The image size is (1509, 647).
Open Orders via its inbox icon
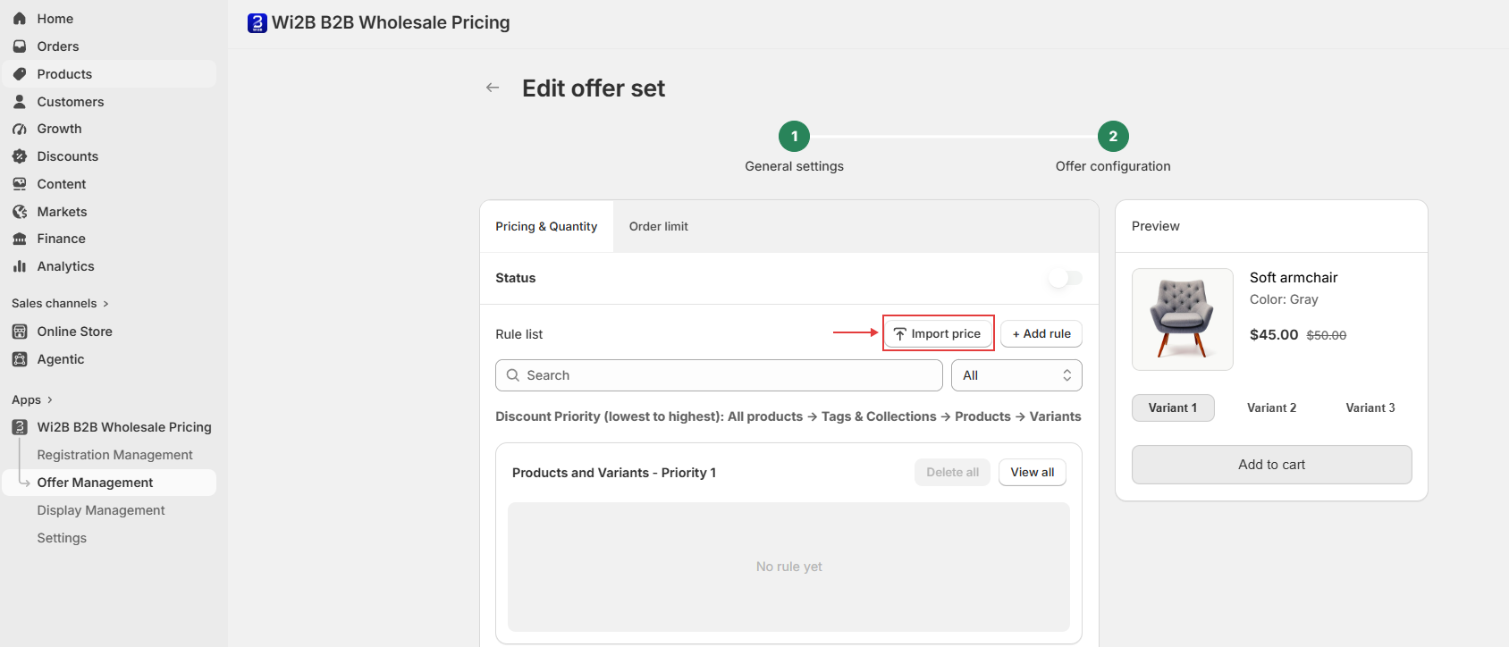click(20, 46)
